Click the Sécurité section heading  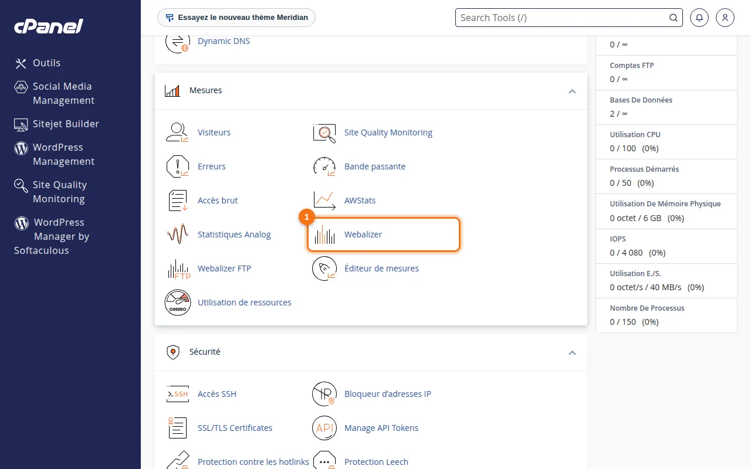click(x=205, y=352)
